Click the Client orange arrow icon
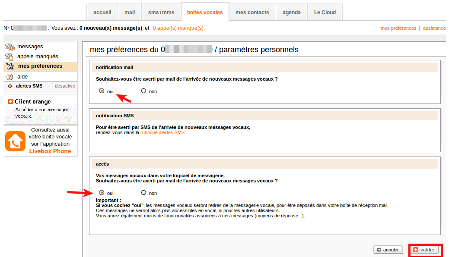Screen dimensions: 452x257 point(10,102)
